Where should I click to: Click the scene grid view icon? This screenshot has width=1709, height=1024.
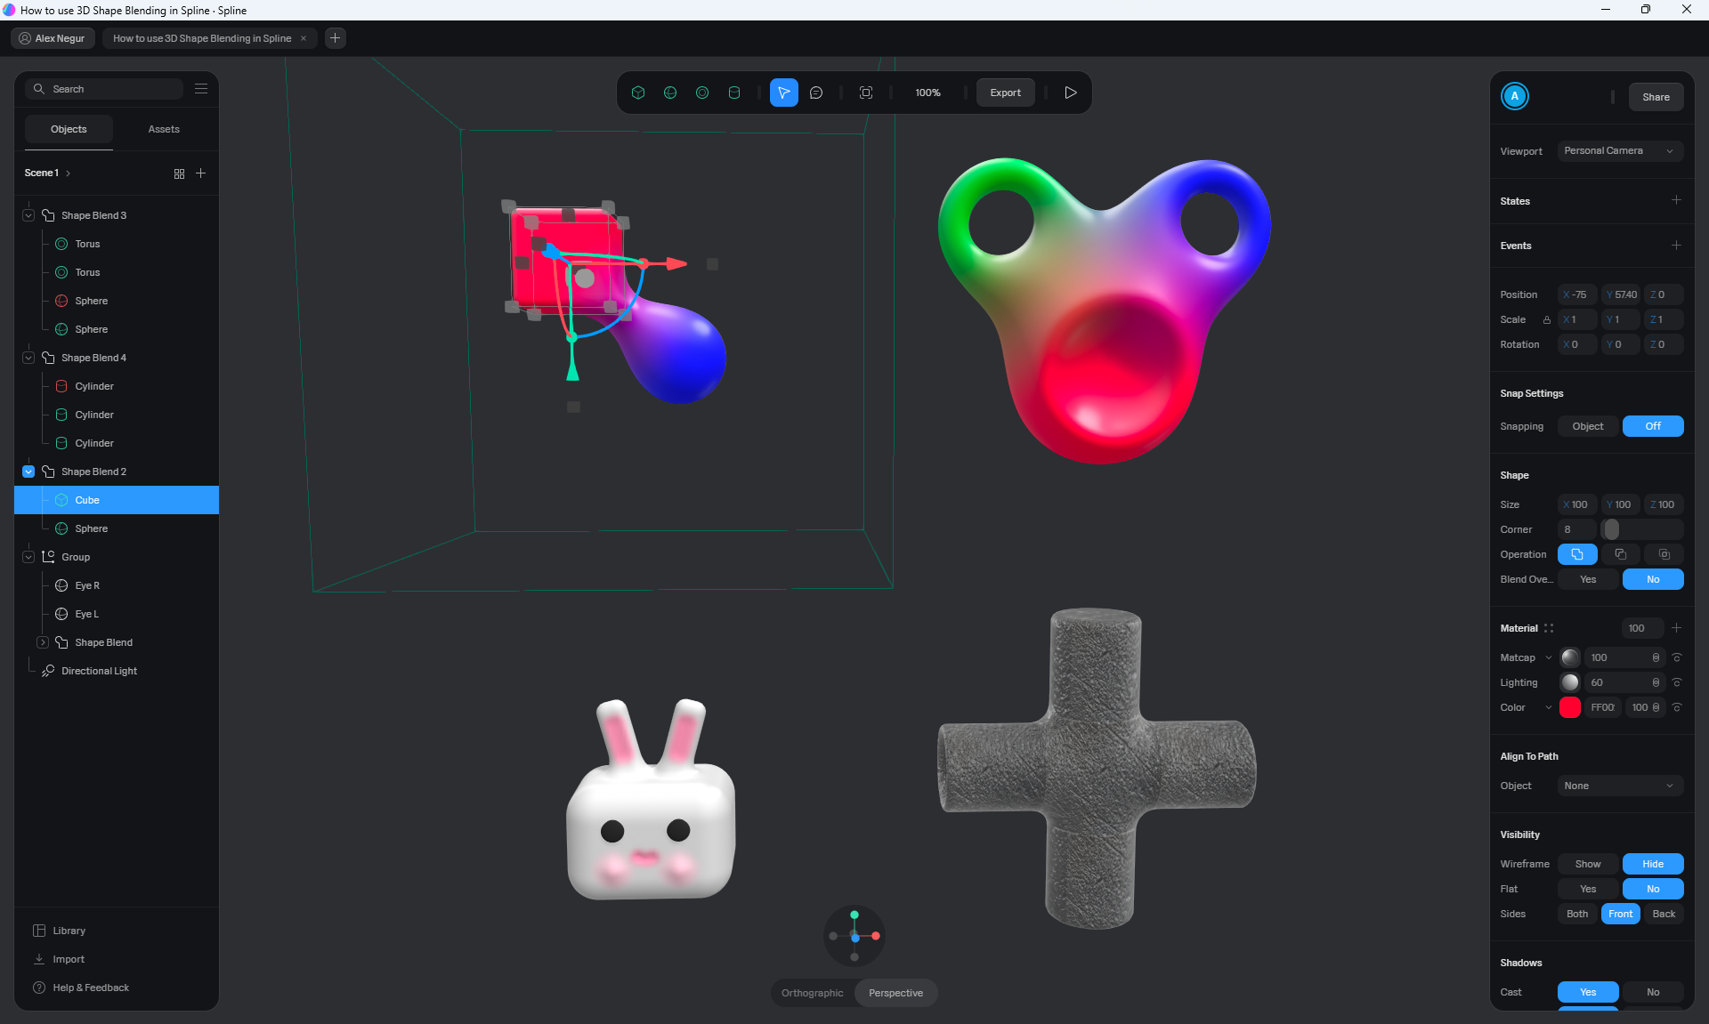coord(179,173)
